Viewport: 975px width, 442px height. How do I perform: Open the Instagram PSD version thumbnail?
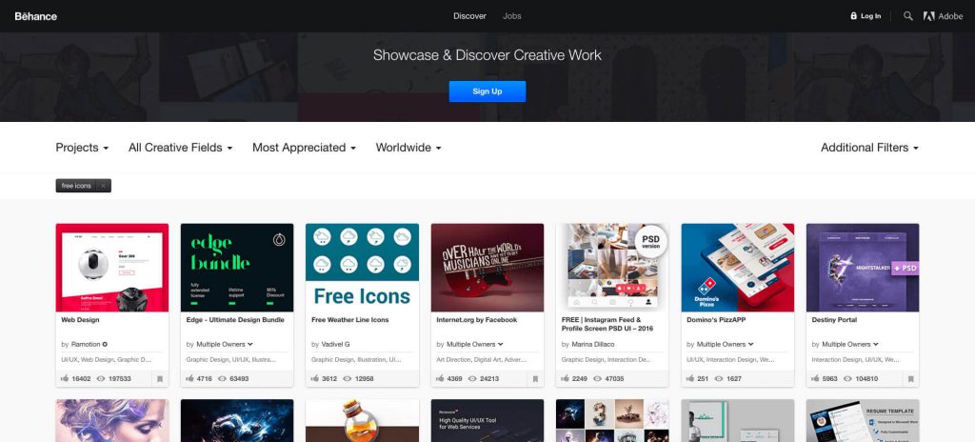tap(612, 268)
